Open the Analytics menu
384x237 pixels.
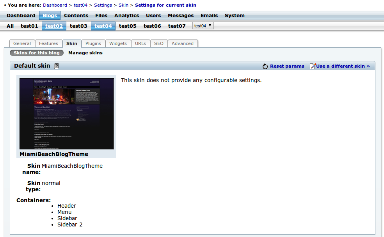(x=126, y=16)
